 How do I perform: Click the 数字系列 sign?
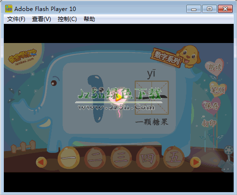point(166,58)
